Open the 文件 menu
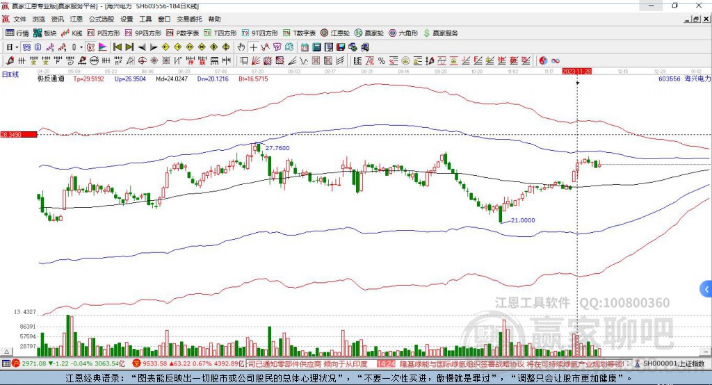 pos(19,19)
